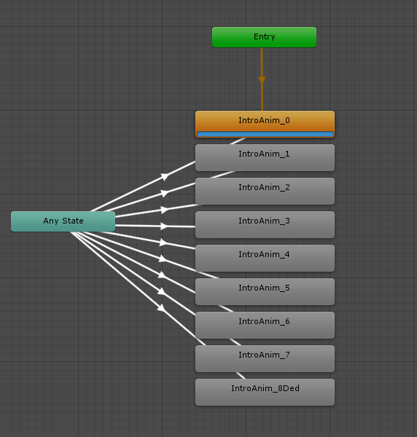Select the IntroAnim_2 state node
Screen dimensions: 417x437
(x=265, y=191)
